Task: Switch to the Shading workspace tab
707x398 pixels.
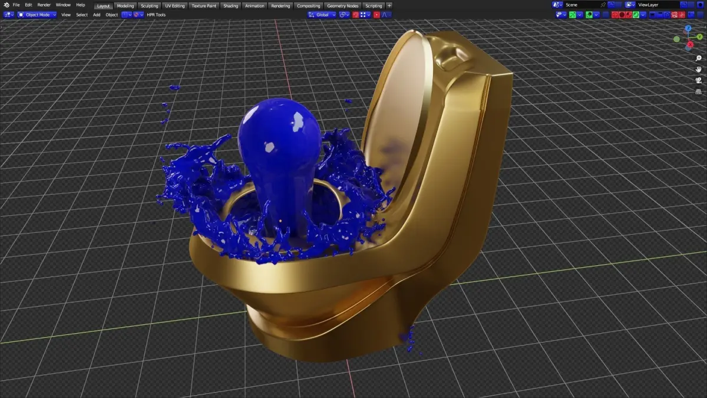Action: (231, 5)
